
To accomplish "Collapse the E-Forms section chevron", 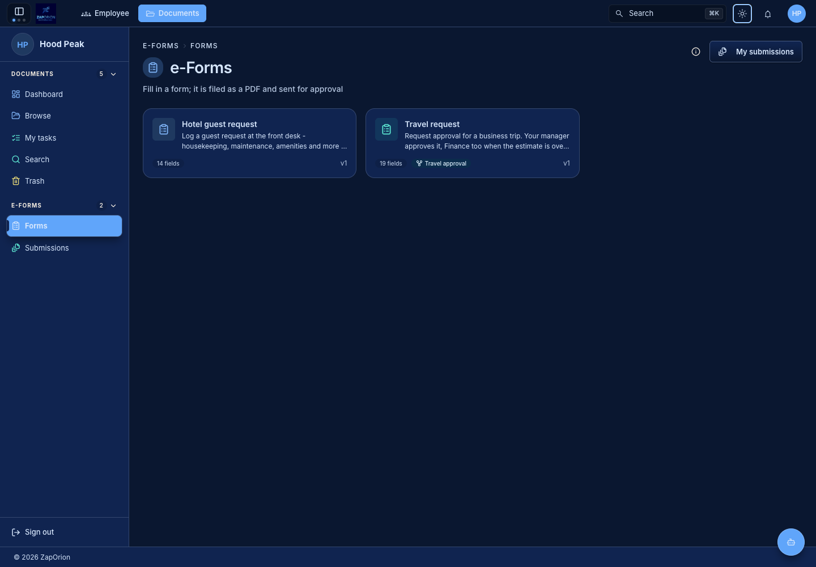I will [113, 206].
